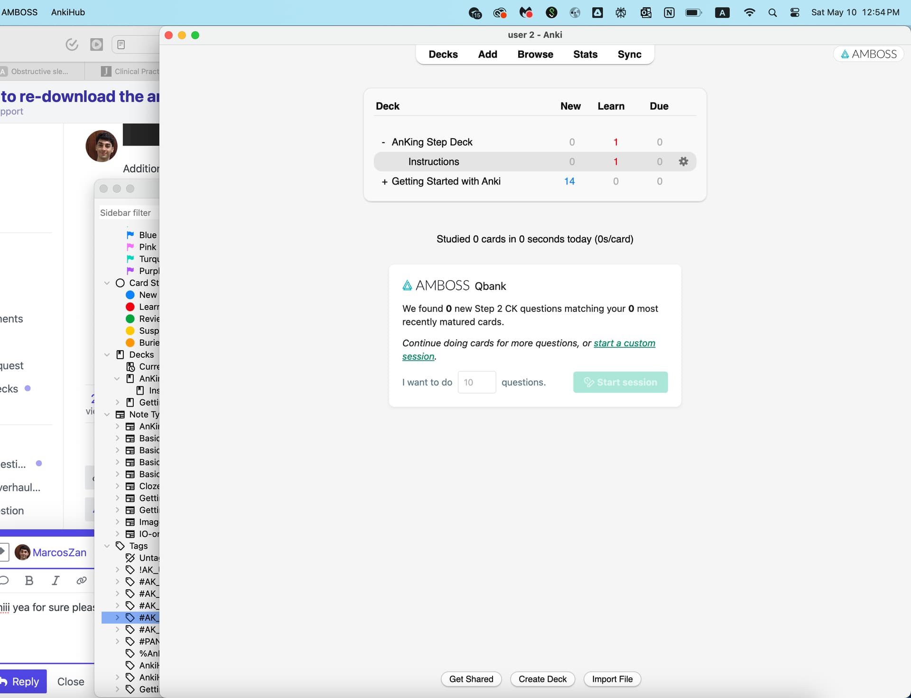
Task: Click the AMBOSS logo button top right
Action: (x=869, y=54)
